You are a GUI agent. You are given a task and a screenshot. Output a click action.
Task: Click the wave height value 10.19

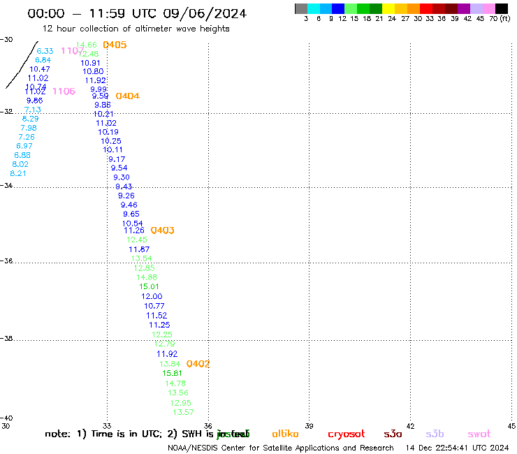coord(108,132)
